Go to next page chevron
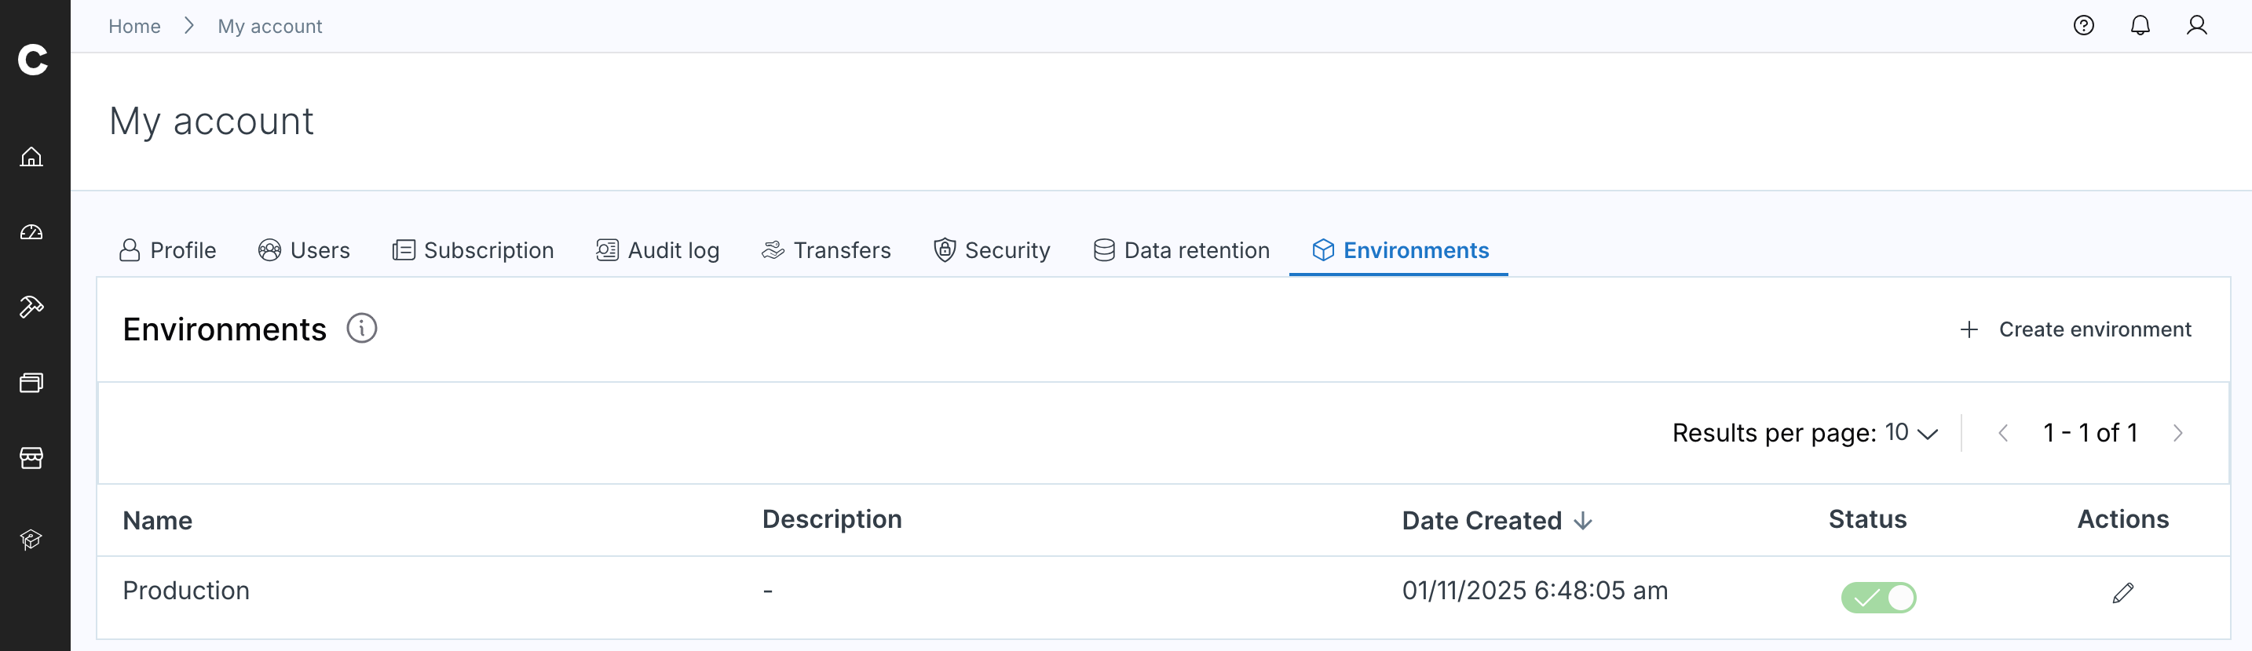Image resolution: width=2252 pixels, height=651 pixels. click(x=2177, y=432)
